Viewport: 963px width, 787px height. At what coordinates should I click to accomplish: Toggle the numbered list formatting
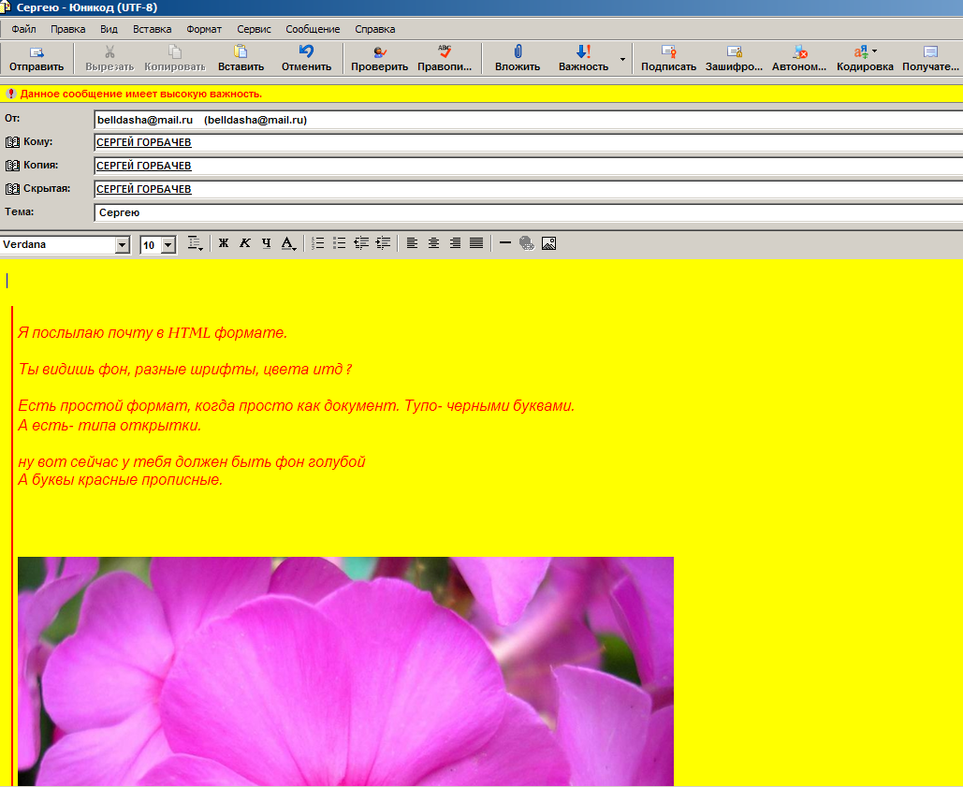[317, 243]
